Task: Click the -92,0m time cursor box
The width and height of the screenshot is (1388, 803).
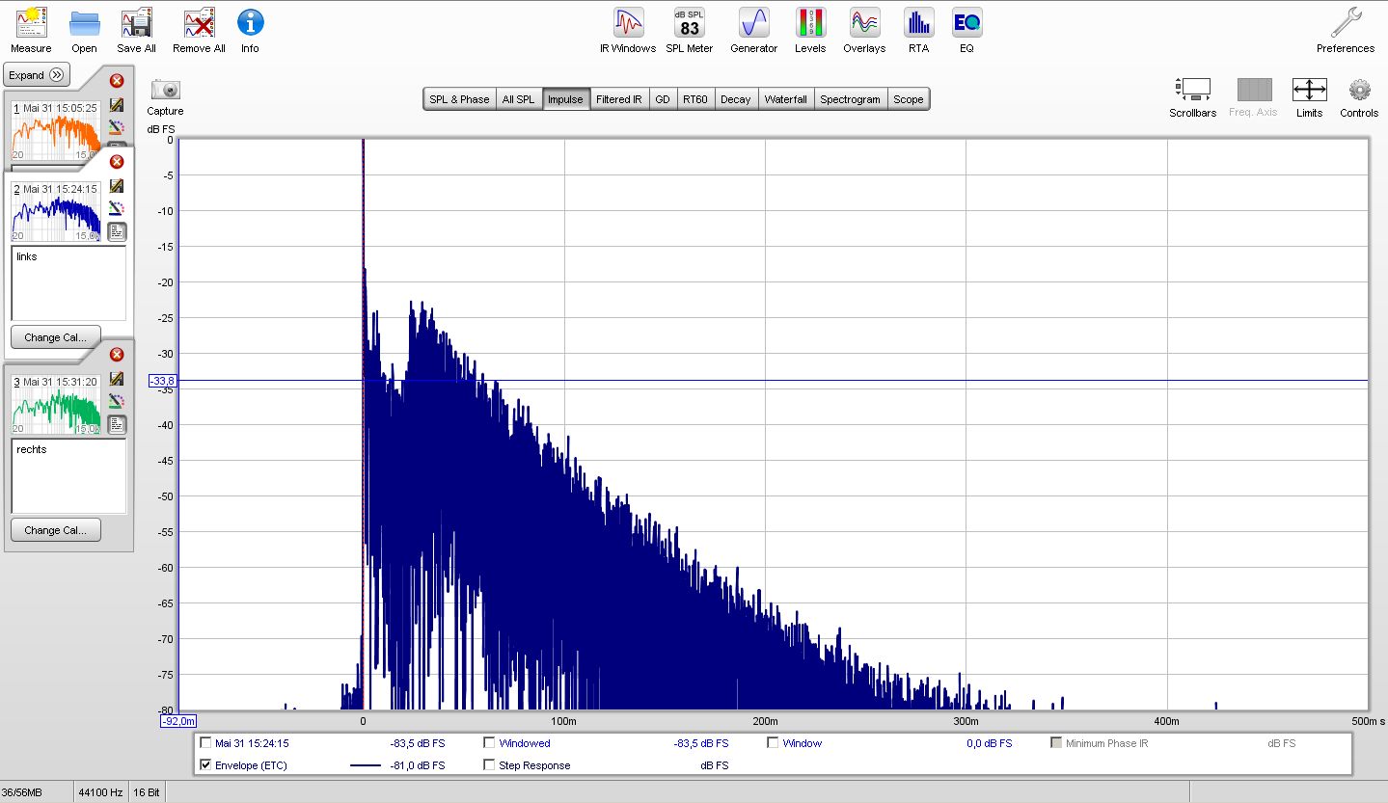Action: [179, 721]
